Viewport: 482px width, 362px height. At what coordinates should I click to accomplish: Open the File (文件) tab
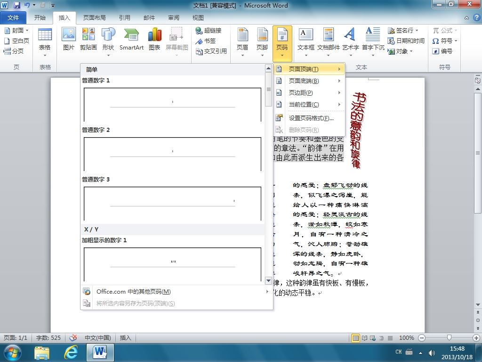pyautogui.click(x=13, y=18)
